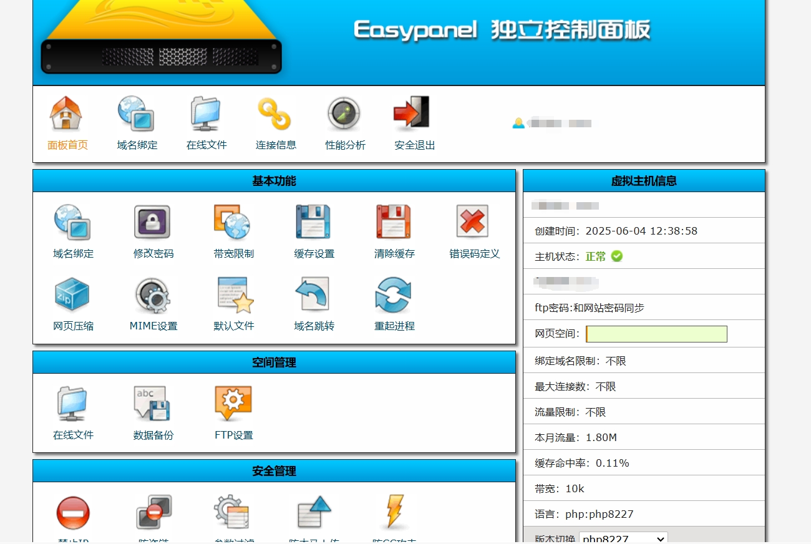Open the 参数过滤 gear-and-list icon
The height and width of the screenshot is (544, 811).
click(x=231, y=512)
